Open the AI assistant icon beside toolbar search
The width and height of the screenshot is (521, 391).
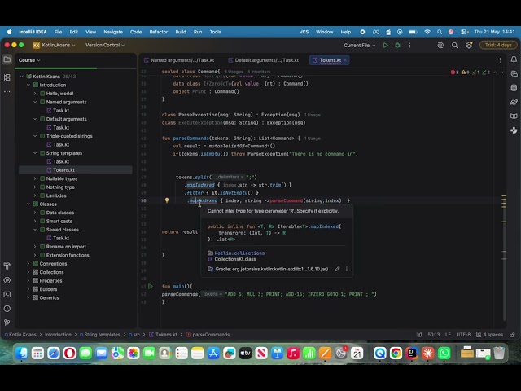pyautogui.click(x=440, y=46)
